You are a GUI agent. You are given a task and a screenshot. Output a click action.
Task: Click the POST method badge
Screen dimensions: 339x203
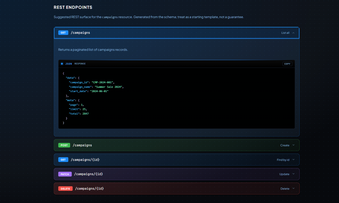[x=64, y=145]
